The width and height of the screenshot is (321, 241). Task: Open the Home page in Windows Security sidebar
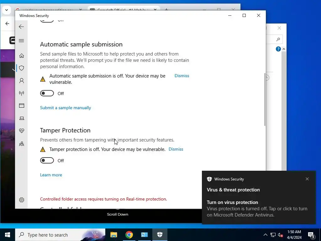(x=22, y=56)
